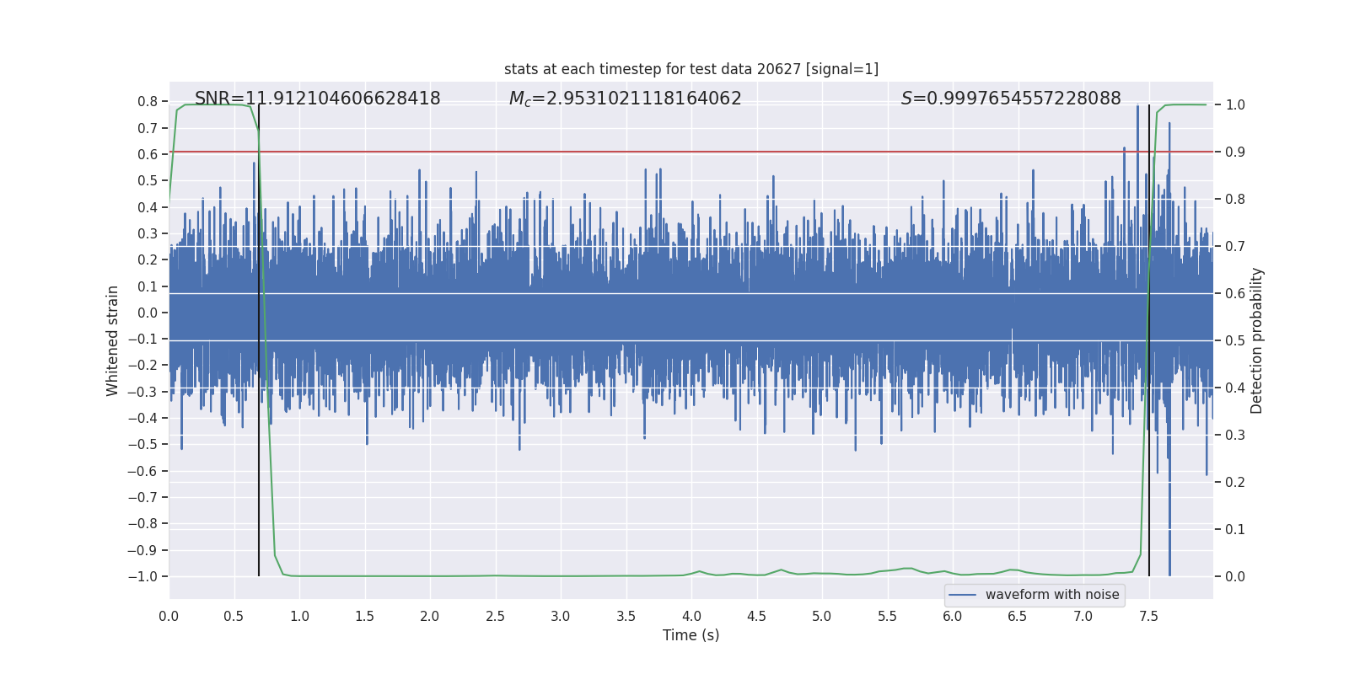Click the −1.0 tick on whitened strain axis
This screenshot has width=1349, height=674.
point(142,577)
